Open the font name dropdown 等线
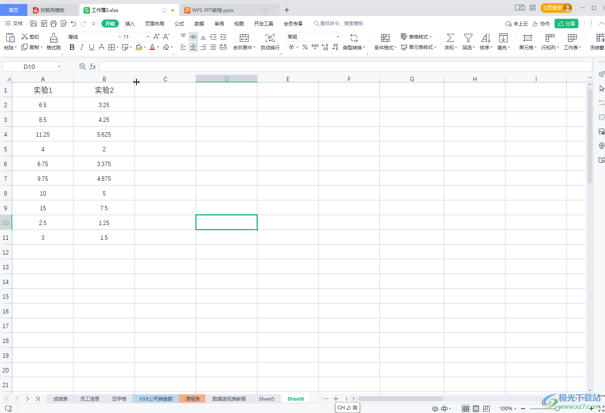Viewport: 605px width, 413px height. (120, 37)
